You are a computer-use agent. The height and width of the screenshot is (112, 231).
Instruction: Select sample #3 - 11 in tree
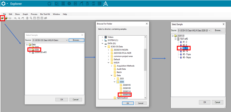[185, 48]
